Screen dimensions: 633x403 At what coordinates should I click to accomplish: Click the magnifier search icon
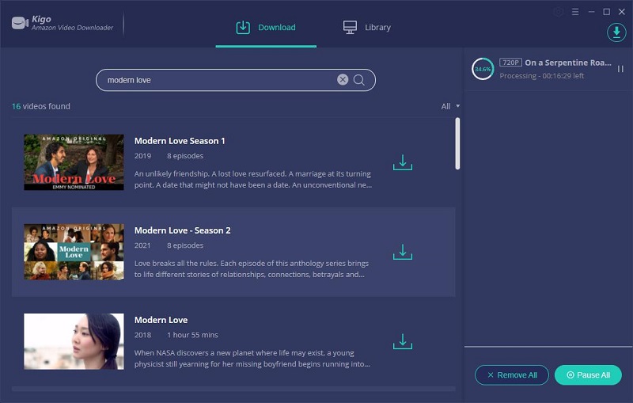359,80
